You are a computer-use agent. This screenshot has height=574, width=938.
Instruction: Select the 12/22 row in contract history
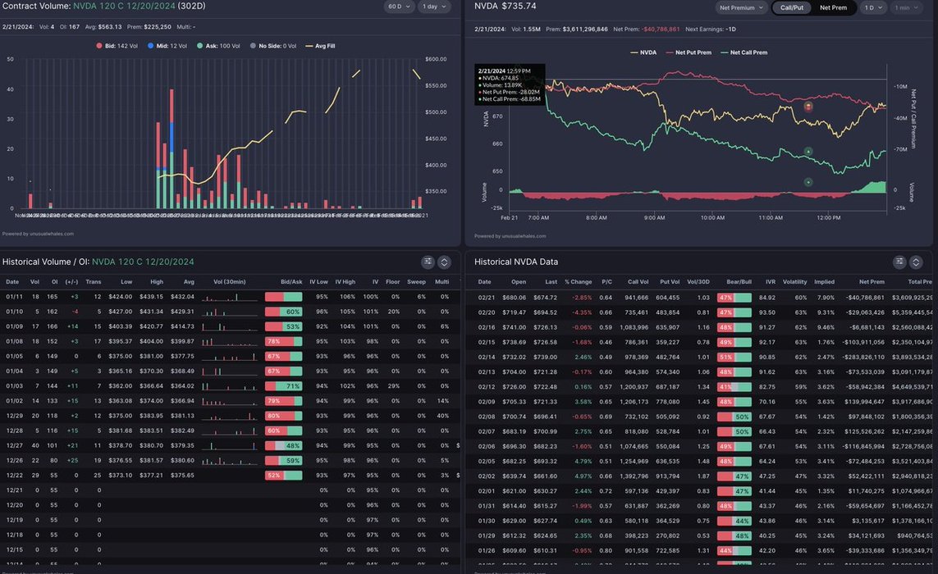pyautogui.click(x=231, y=476)
